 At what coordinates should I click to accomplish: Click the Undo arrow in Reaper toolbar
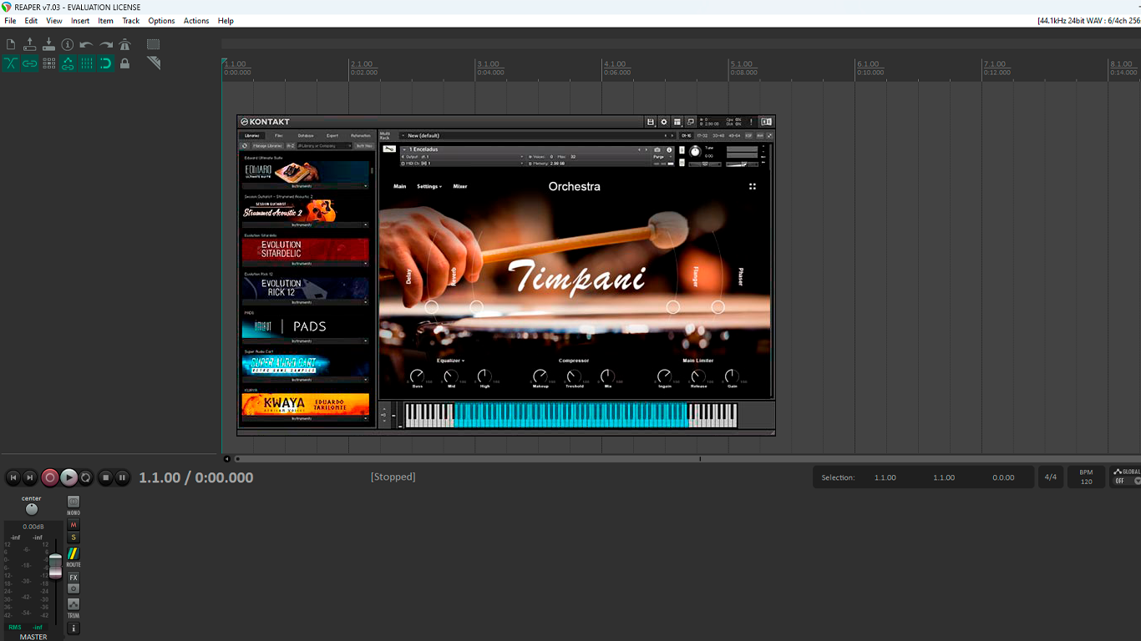(87, 44)
